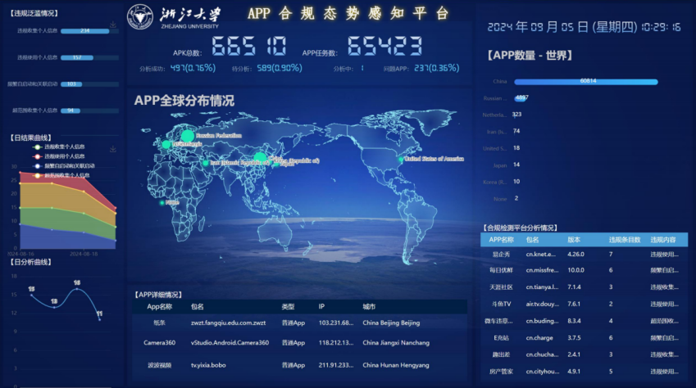
Task: Click the APP名称 header in compliance table
Action: [501, 240]
